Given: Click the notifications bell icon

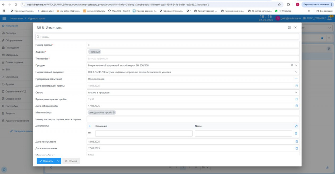Looking at the screenshot, I should (330, 18).
